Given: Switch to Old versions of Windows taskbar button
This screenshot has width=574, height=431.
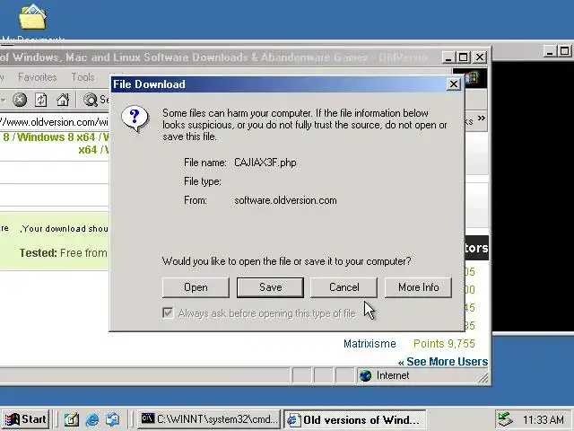Looking at the screenshot, I should [355, 419].
